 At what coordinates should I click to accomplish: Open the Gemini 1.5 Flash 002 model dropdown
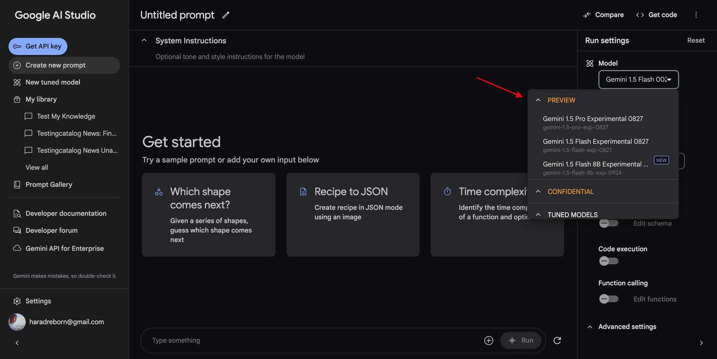coord(639,80)
